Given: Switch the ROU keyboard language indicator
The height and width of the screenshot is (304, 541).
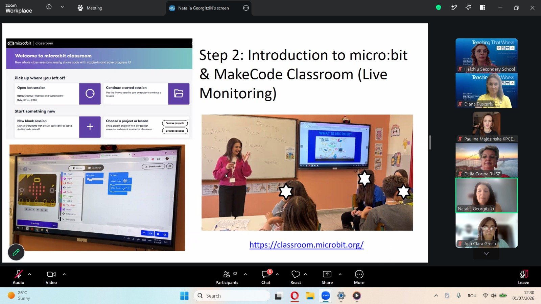Looking at the screenshot, I should (x=472, y=296).
